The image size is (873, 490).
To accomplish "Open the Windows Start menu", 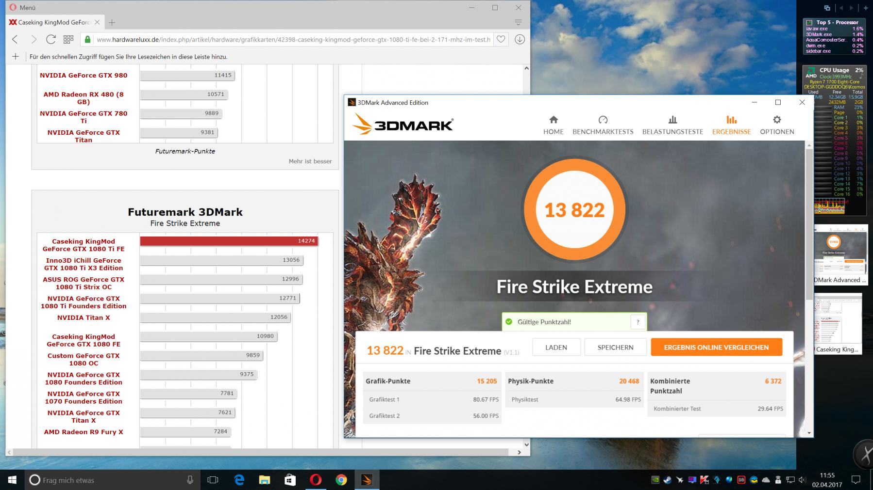I will 12,480.
